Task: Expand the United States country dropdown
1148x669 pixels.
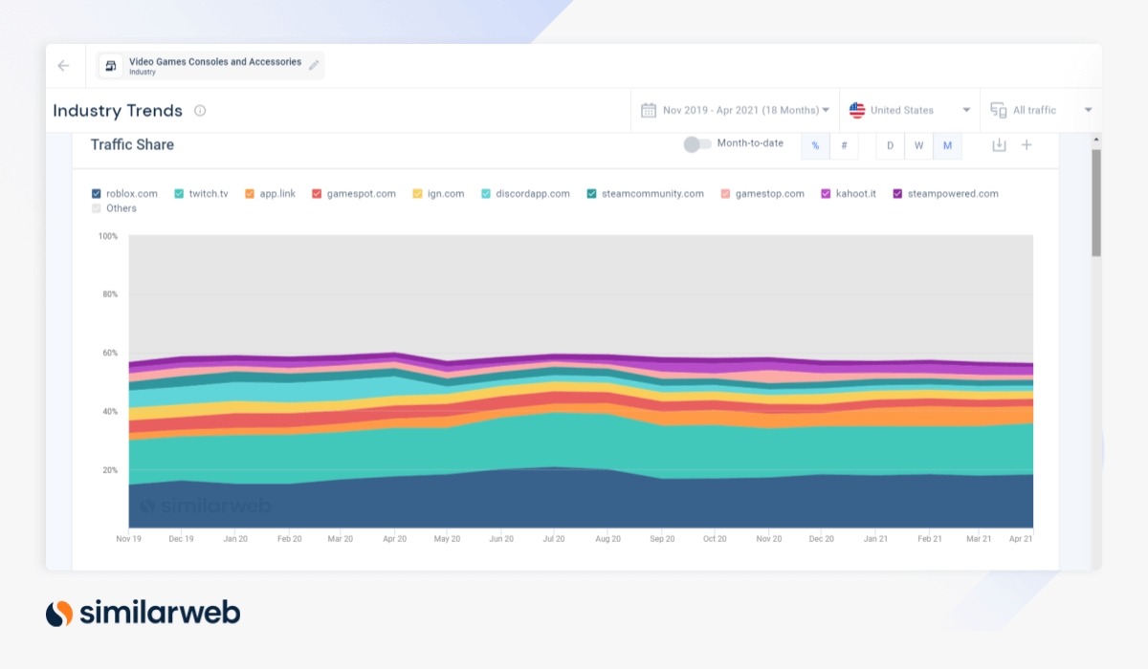Action: [966, 110]
